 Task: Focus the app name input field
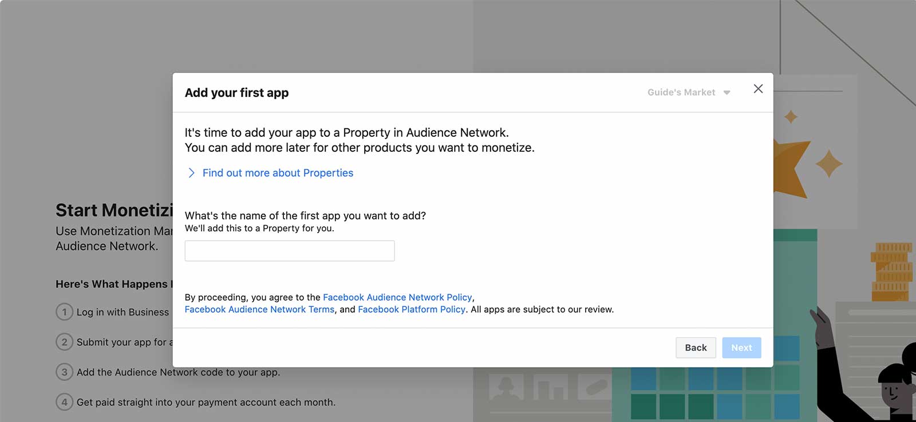coord(290,251)
